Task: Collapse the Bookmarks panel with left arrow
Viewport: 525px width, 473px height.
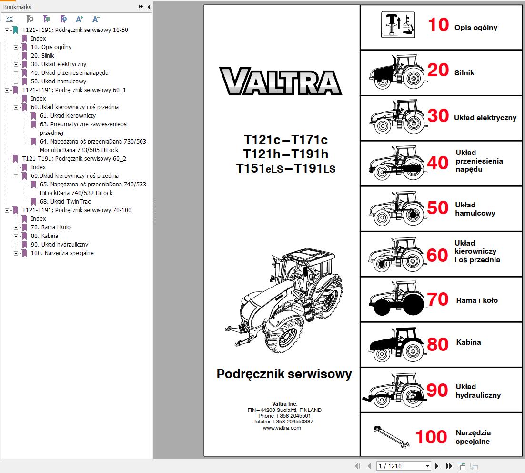Action: click(148, 6)
